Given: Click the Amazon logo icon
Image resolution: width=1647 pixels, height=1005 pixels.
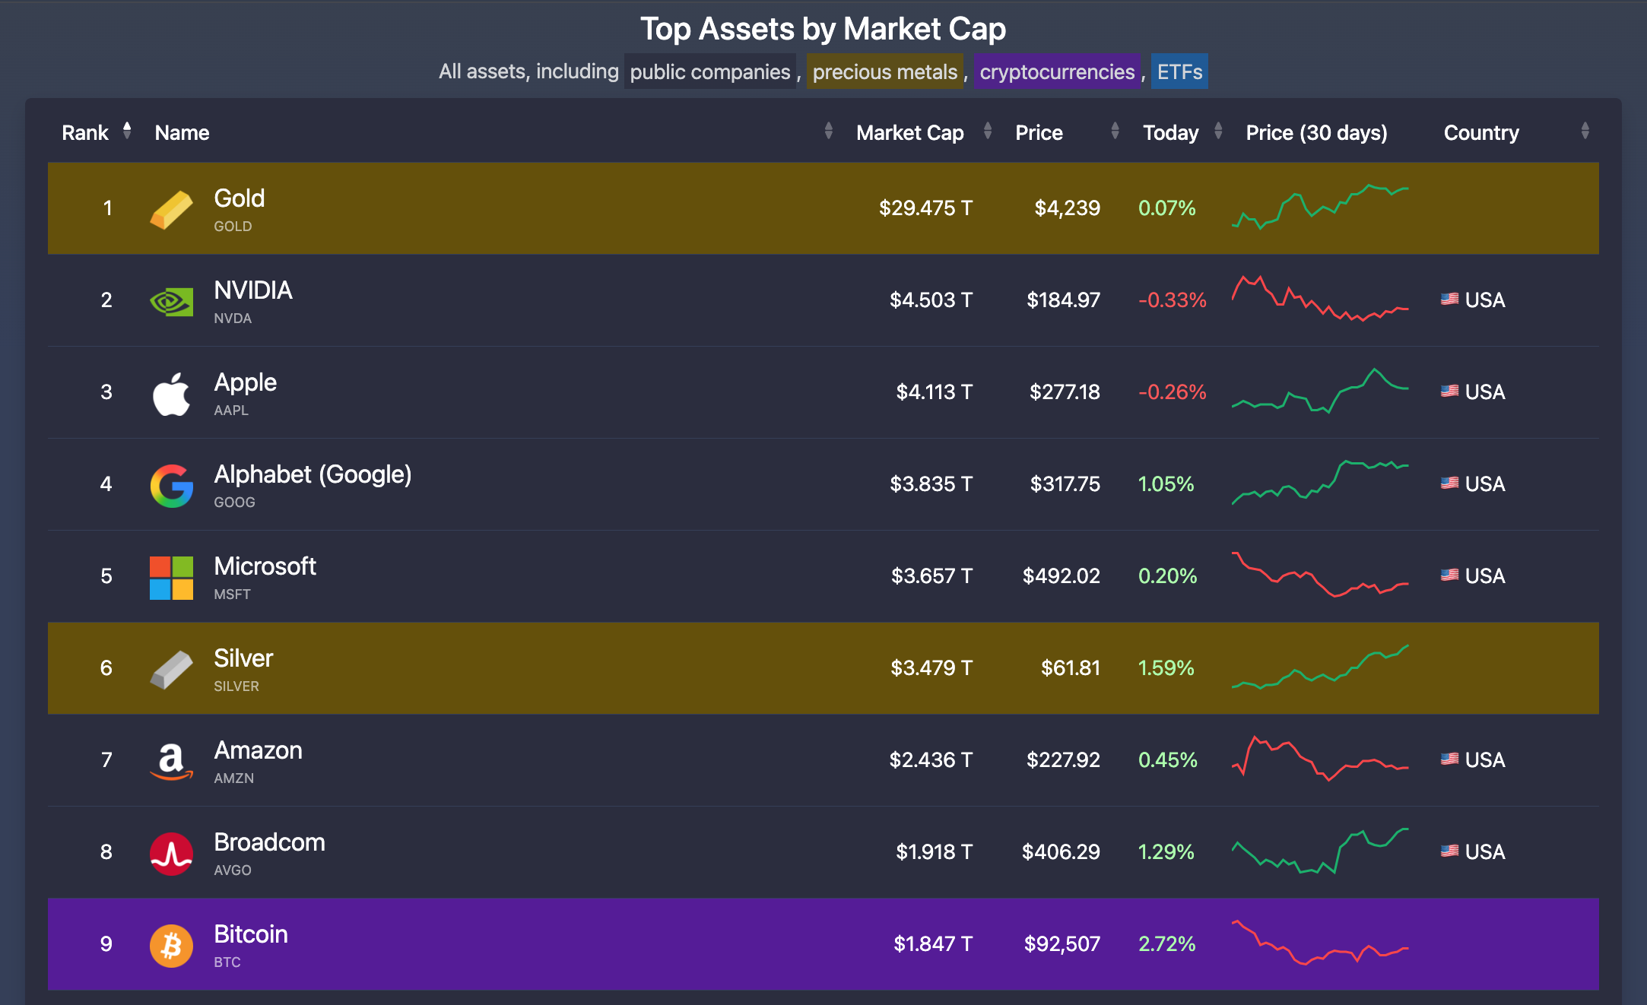Looking at the screenshot, I should click(x=171, y=762).
